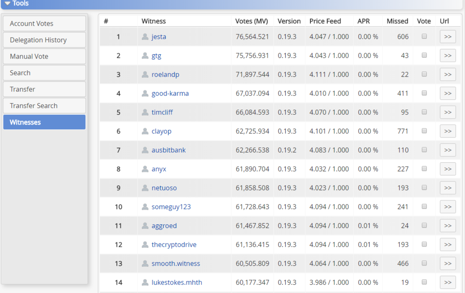The width and height of the screenshot is (465, 293).
Task: Open the URL button for thecryptodrive
Action: [448, 245]
